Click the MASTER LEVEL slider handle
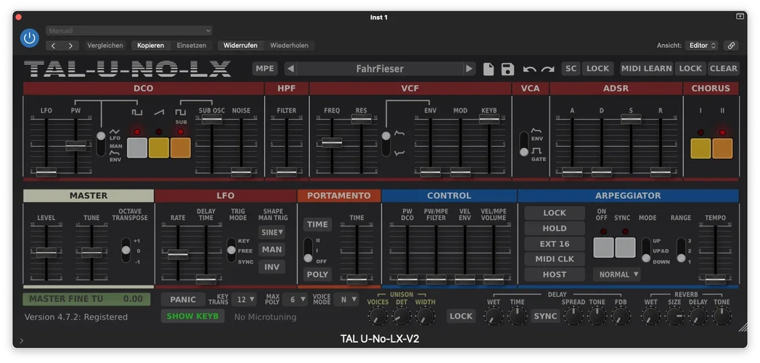Screen dimensions: 760x363 pos(46,253)
